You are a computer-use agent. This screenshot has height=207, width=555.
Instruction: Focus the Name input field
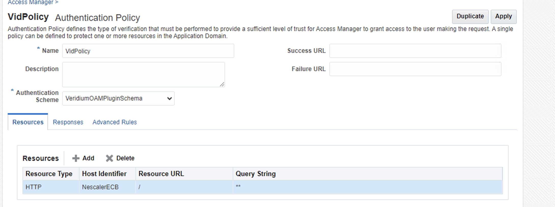(x=148, y=51)
